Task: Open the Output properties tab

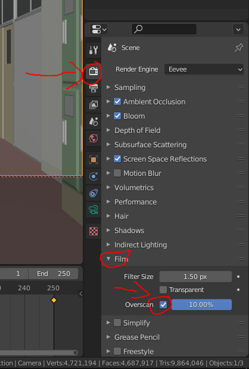Action: click(94, 88)
